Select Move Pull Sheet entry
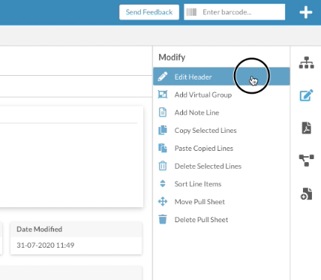This screenshot has height=280, width=321. 221,201
